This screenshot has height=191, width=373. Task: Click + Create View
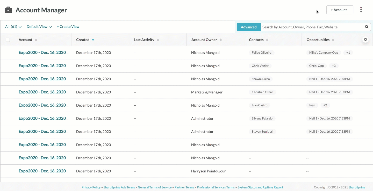(68, 27)
